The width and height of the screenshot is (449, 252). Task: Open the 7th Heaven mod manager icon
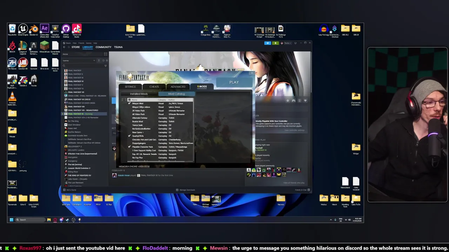tap(12, 63)
